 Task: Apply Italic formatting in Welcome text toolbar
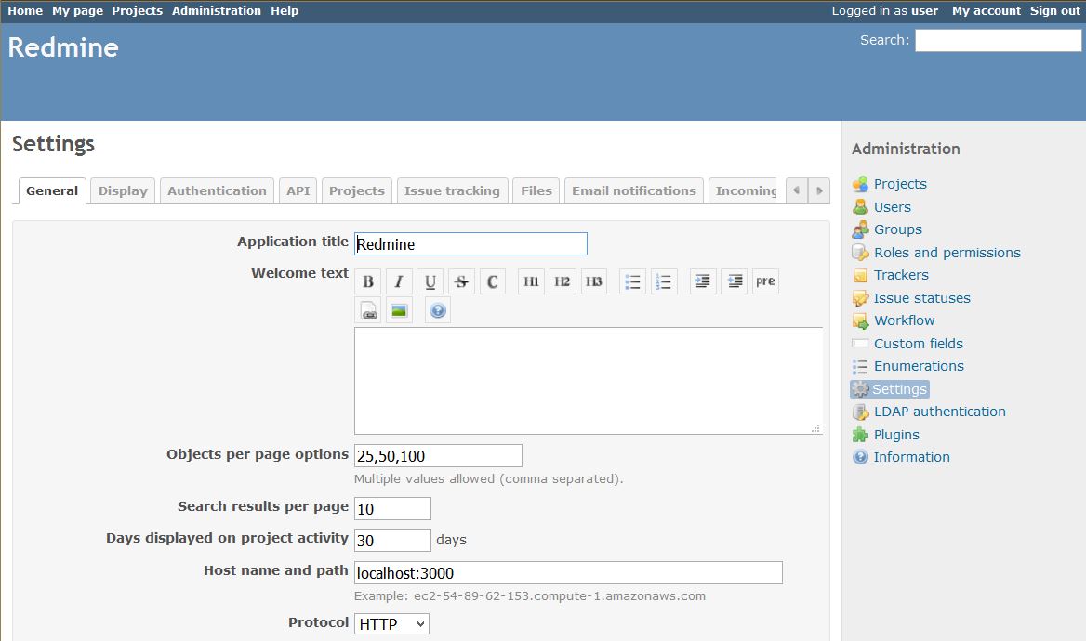(x=399, y=281)
